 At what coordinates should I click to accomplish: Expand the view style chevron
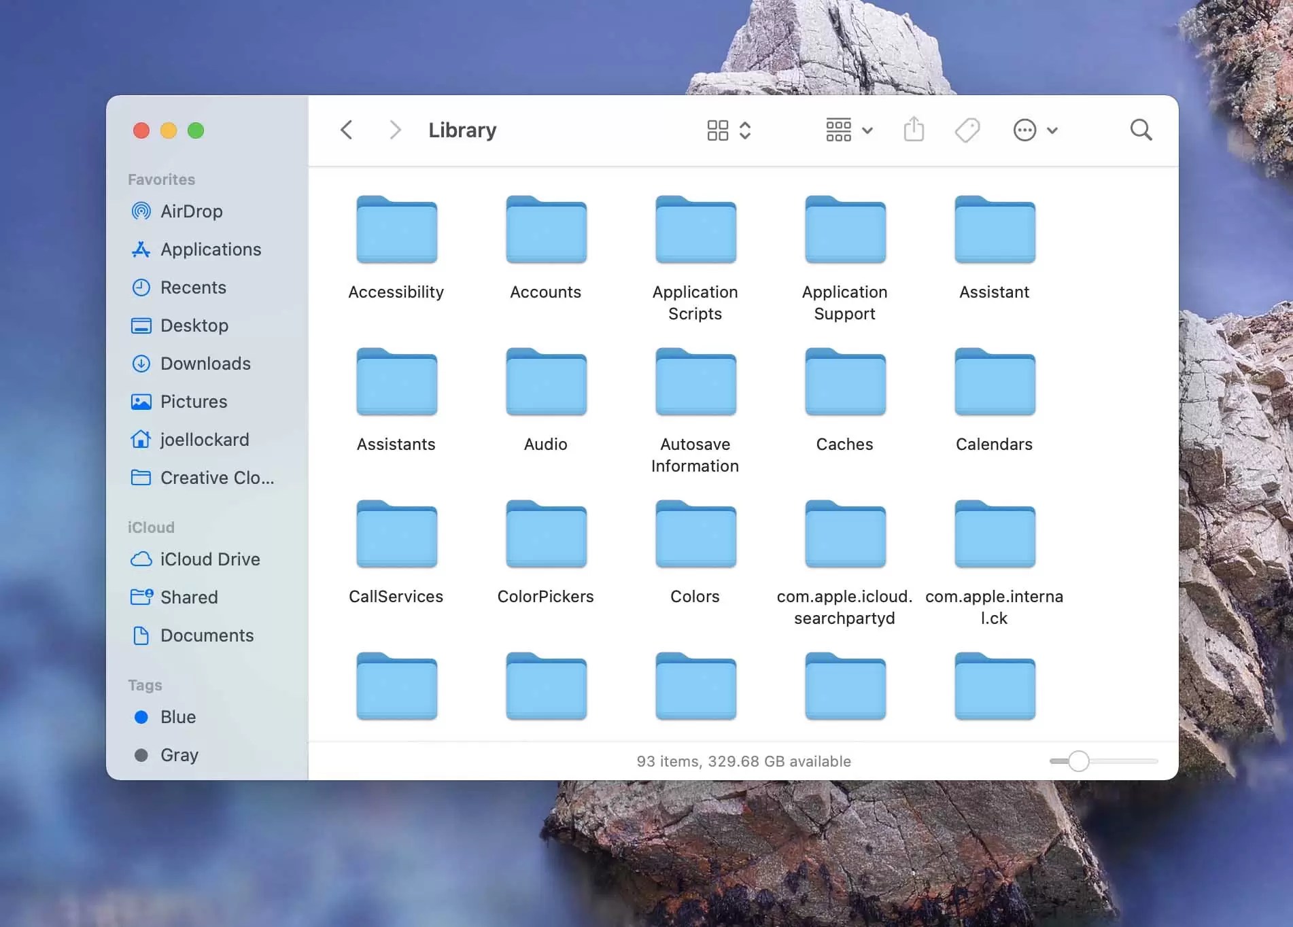click(x=745, y=130)
